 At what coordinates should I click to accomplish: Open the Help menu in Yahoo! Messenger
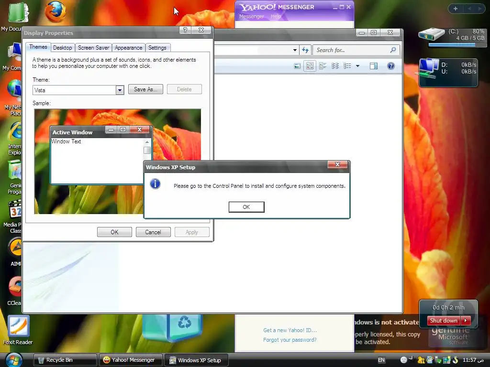pos(276,16)
